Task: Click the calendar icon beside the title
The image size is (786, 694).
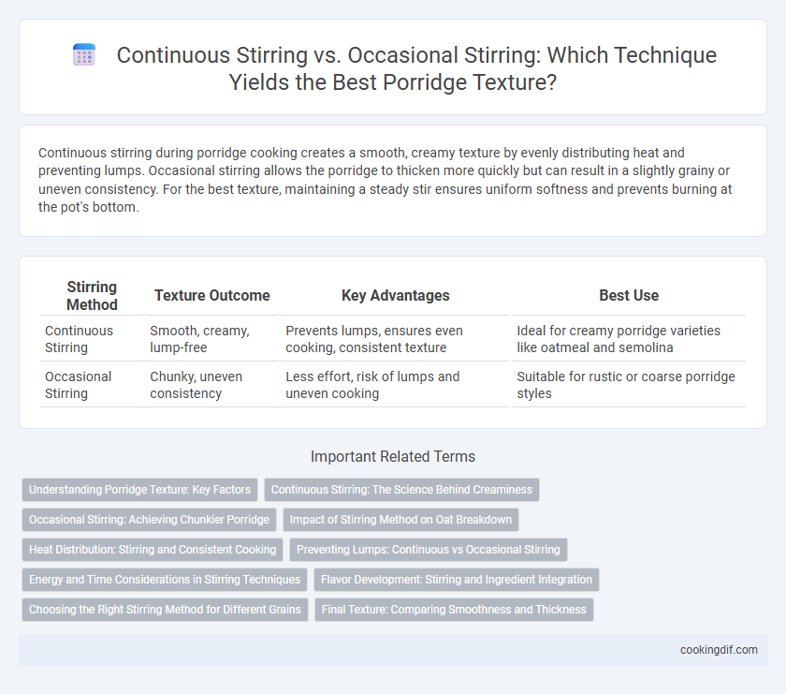Action: tap(83, 54)
